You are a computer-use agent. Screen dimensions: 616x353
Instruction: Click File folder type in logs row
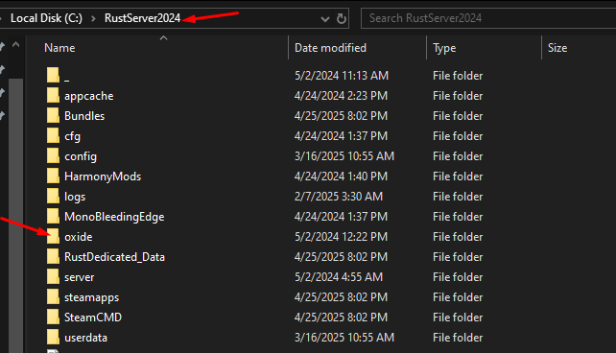coord(458,197)
